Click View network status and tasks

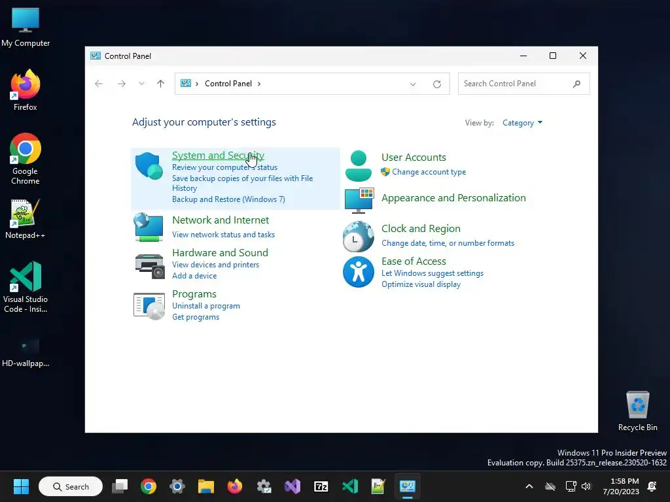pos(224,235)
